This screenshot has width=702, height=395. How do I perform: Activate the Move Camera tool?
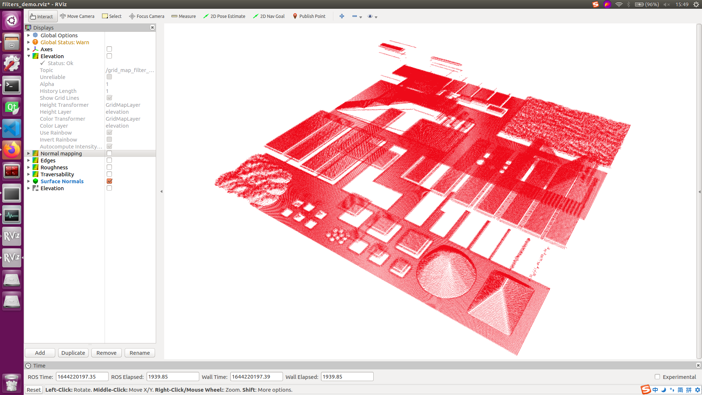tap(77, 16)
